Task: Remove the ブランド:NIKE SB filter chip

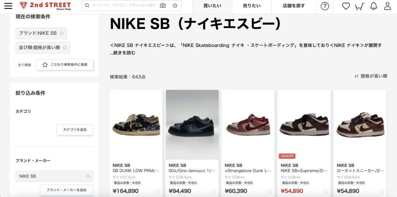Action: point(62,33)
